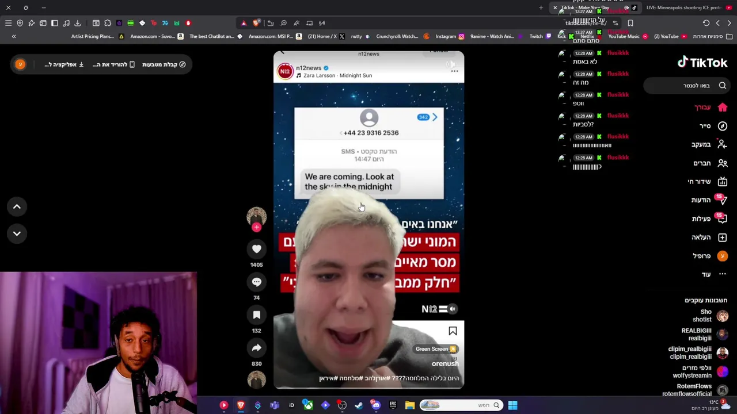This screenshot has height=414, width=737.
Task: Click the zoom magnifier in the address bar
Action: pos(283,23)
